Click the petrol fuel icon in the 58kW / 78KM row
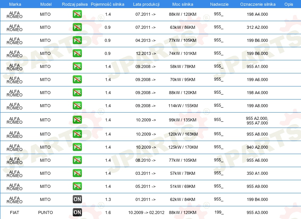Screen dimensions: 301x219 [x=77, y=66]
